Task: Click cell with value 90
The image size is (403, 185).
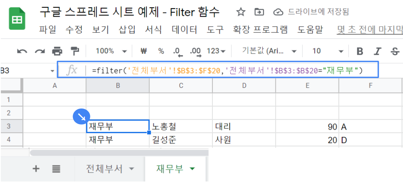Action: (x=307, y=126)
